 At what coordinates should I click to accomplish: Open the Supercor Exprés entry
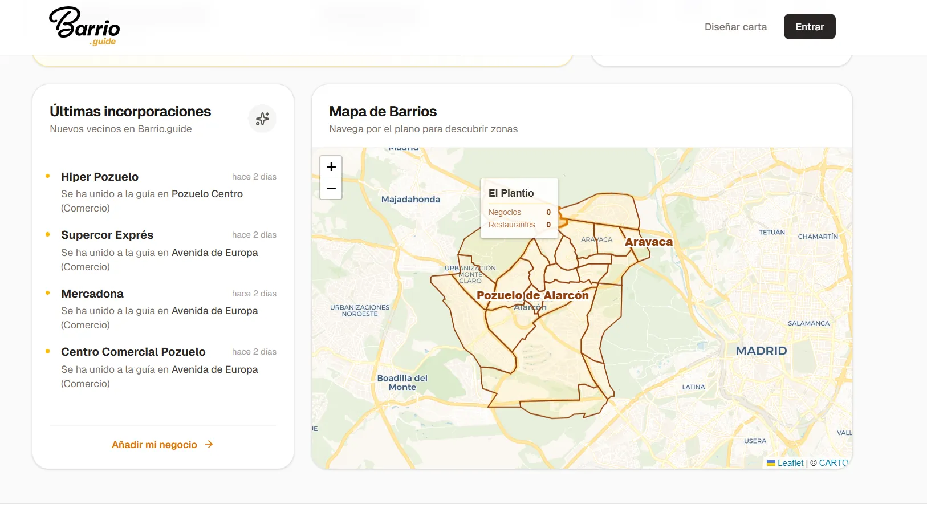107,235
